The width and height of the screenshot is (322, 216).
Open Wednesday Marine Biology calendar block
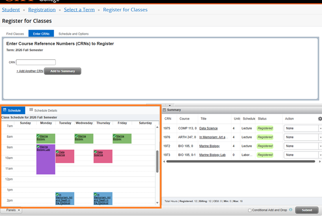(84, 138)
